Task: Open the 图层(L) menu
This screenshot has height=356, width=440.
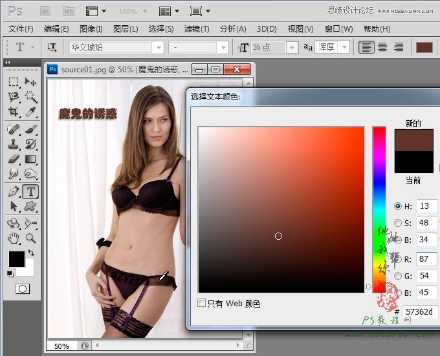Action: click(126, 29)
